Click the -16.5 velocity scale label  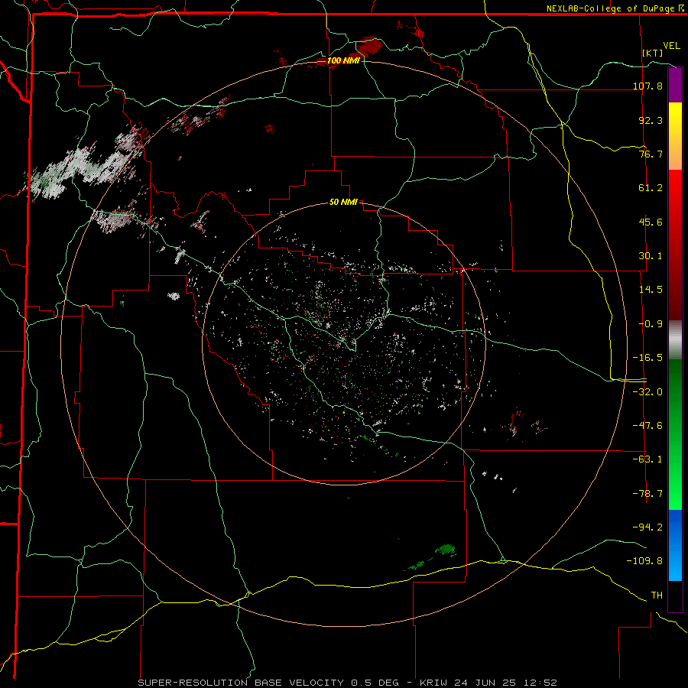click(x=647, y=358)
